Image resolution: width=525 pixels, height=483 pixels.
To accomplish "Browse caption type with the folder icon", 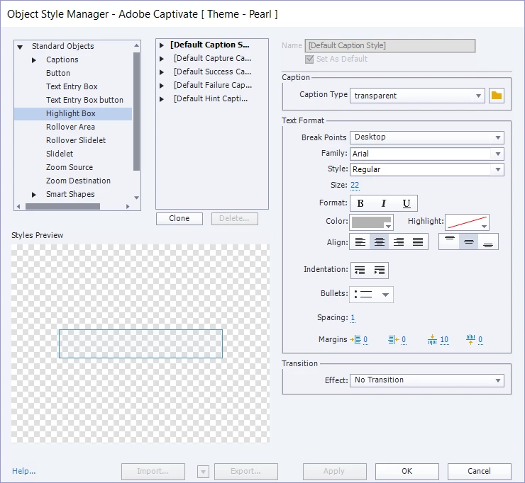I will click(x=496, y=96).
